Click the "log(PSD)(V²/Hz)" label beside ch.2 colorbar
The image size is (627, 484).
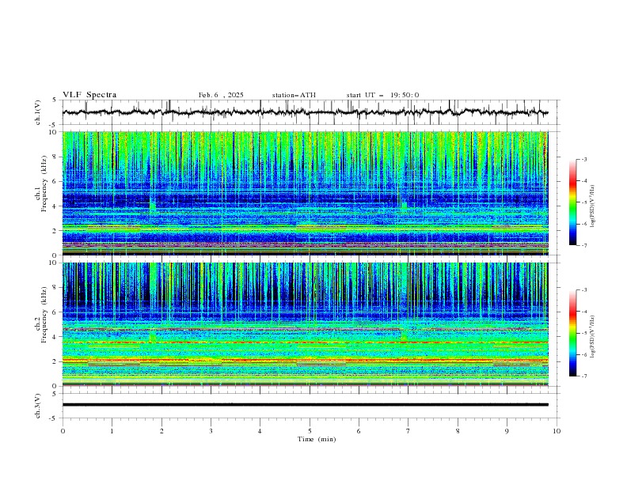(x=592, y=336)
